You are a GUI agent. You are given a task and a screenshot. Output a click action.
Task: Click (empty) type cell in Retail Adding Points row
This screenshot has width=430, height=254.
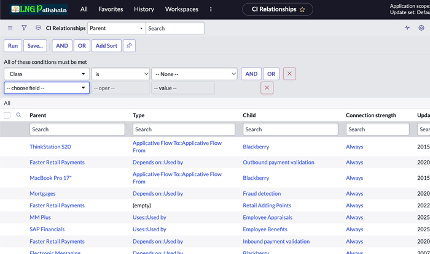coord(142,206)
